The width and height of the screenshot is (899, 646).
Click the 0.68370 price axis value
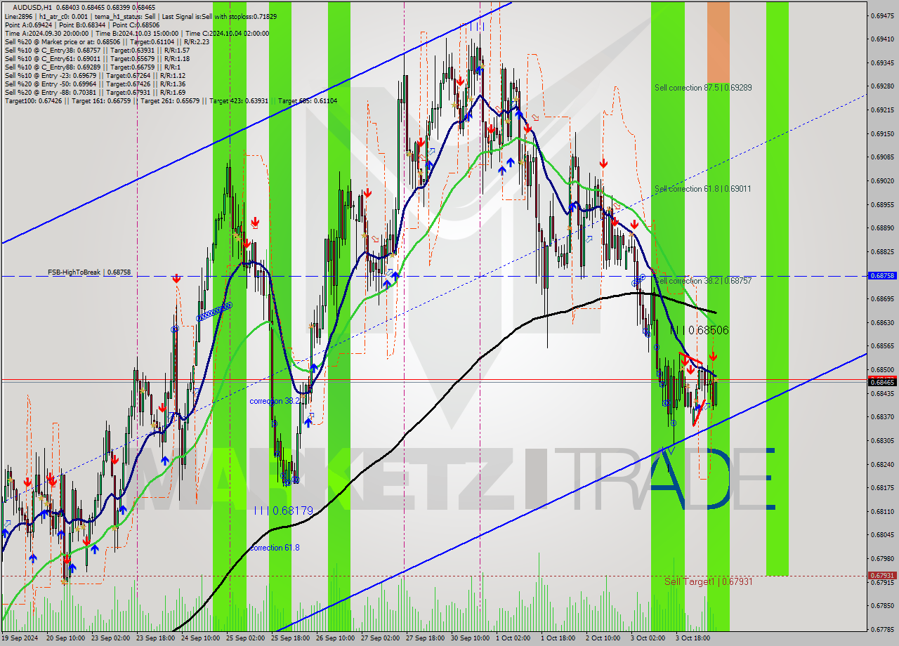(882, 416)
